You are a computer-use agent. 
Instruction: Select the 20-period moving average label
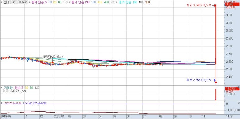point(55,2)
